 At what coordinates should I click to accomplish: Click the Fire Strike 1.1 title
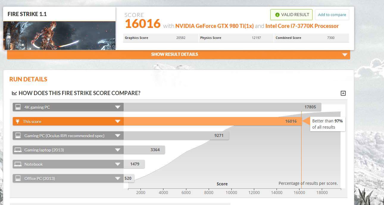(x=27, y=14)
